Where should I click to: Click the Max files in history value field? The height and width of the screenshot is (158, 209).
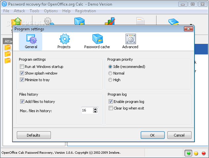pos(87,111)
